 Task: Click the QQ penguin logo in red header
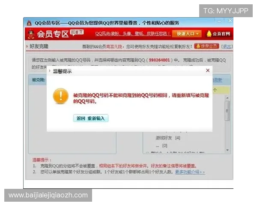tap(31, 34)
